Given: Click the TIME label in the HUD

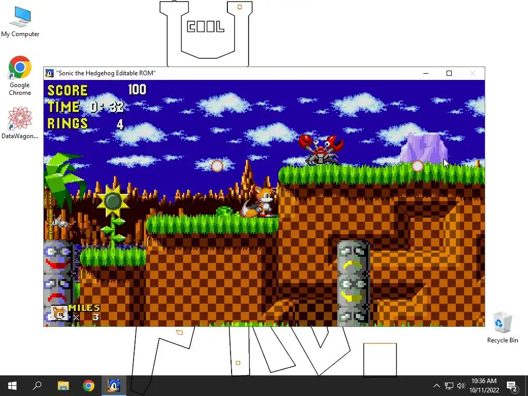Looking at the screenshot, I should [x=63, y=107].
